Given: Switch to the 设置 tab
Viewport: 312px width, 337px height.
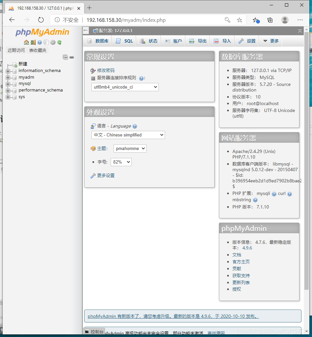Looking at the screenshot, I should pyautogui.click(x=247, y=41).
